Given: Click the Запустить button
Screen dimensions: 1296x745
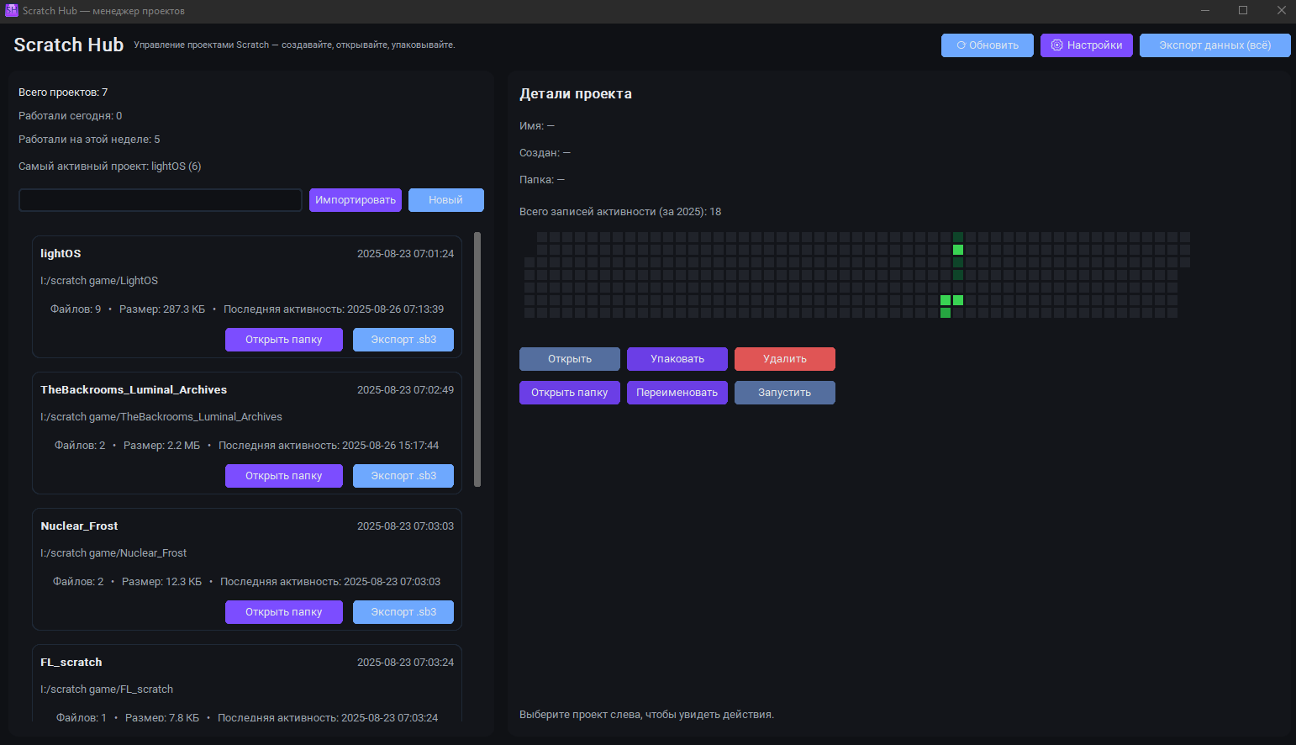Looking at the screenshot, I should [785, 393].
